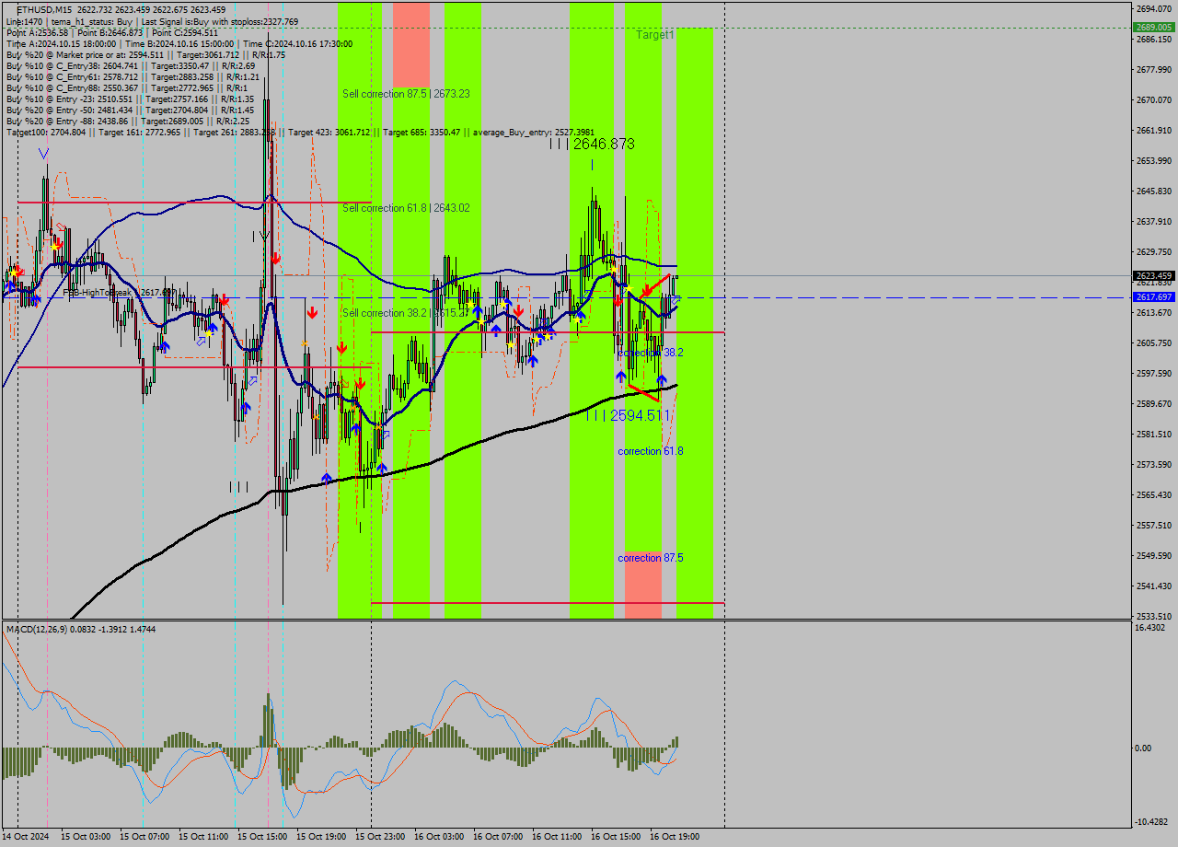
Task: Select the salmon rectangle below correction 87.5
Action: 643,586
